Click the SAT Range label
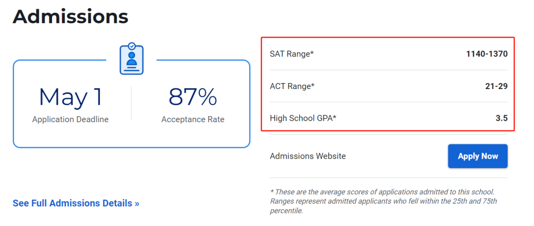 coord(292,54)
